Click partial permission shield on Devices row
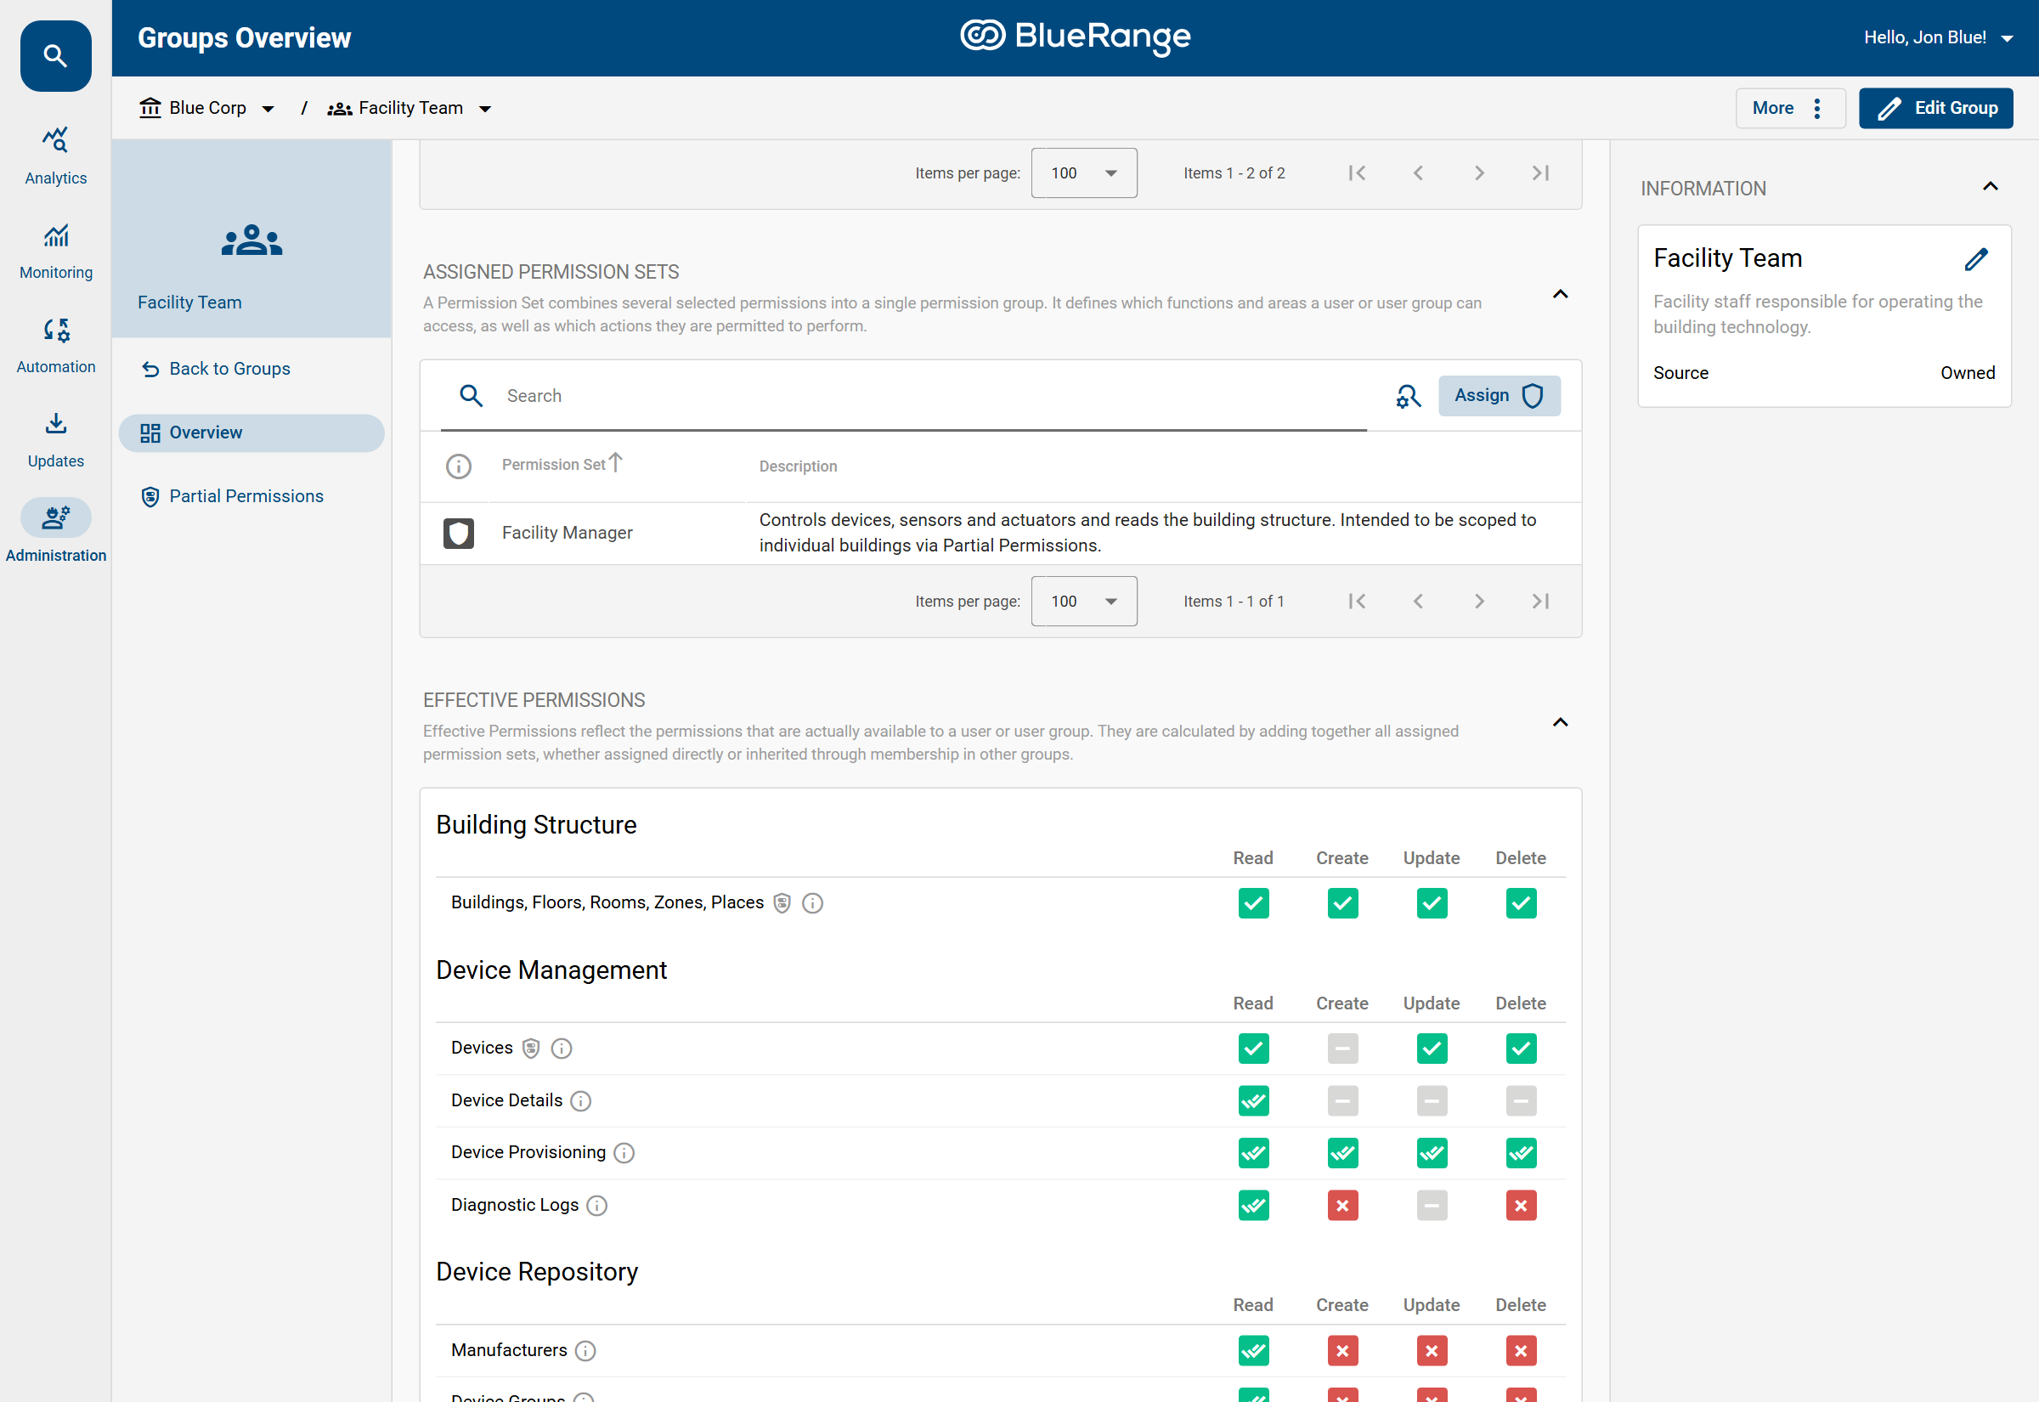The image size is (2039, 1402). [530, 1049]
